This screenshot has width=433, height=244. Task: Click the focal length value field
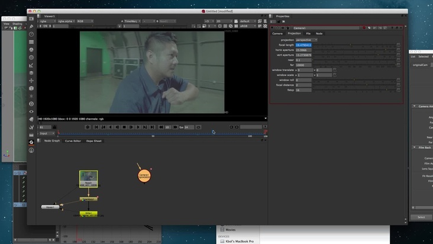pos(303,45)
